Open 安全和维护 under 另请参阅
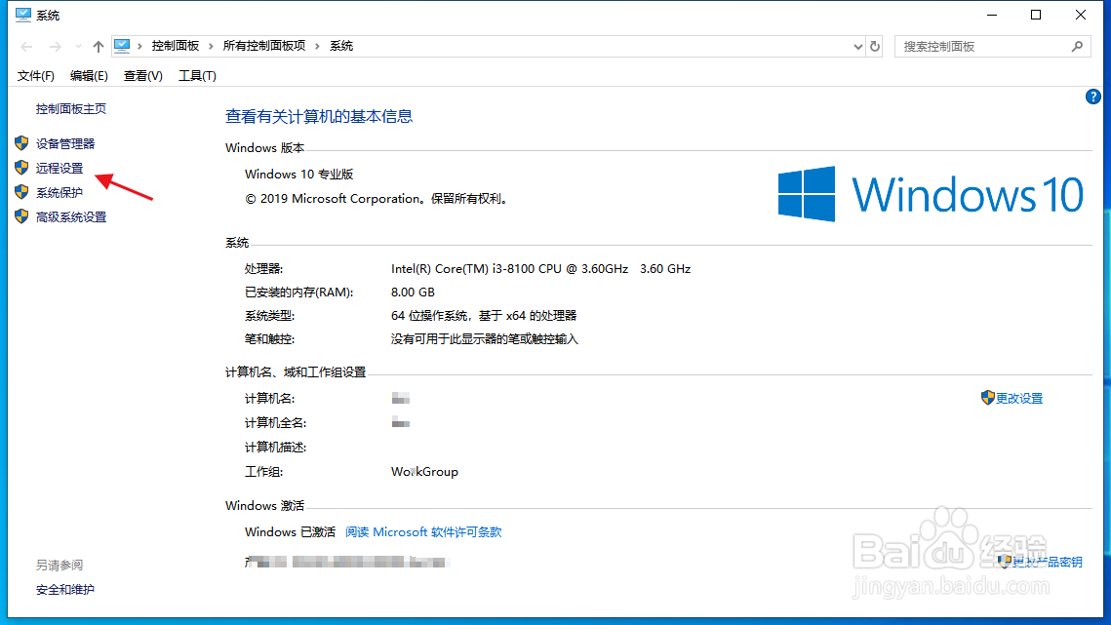The width and height of the screenshot is (1111, 625). click(x=65, y=590)
